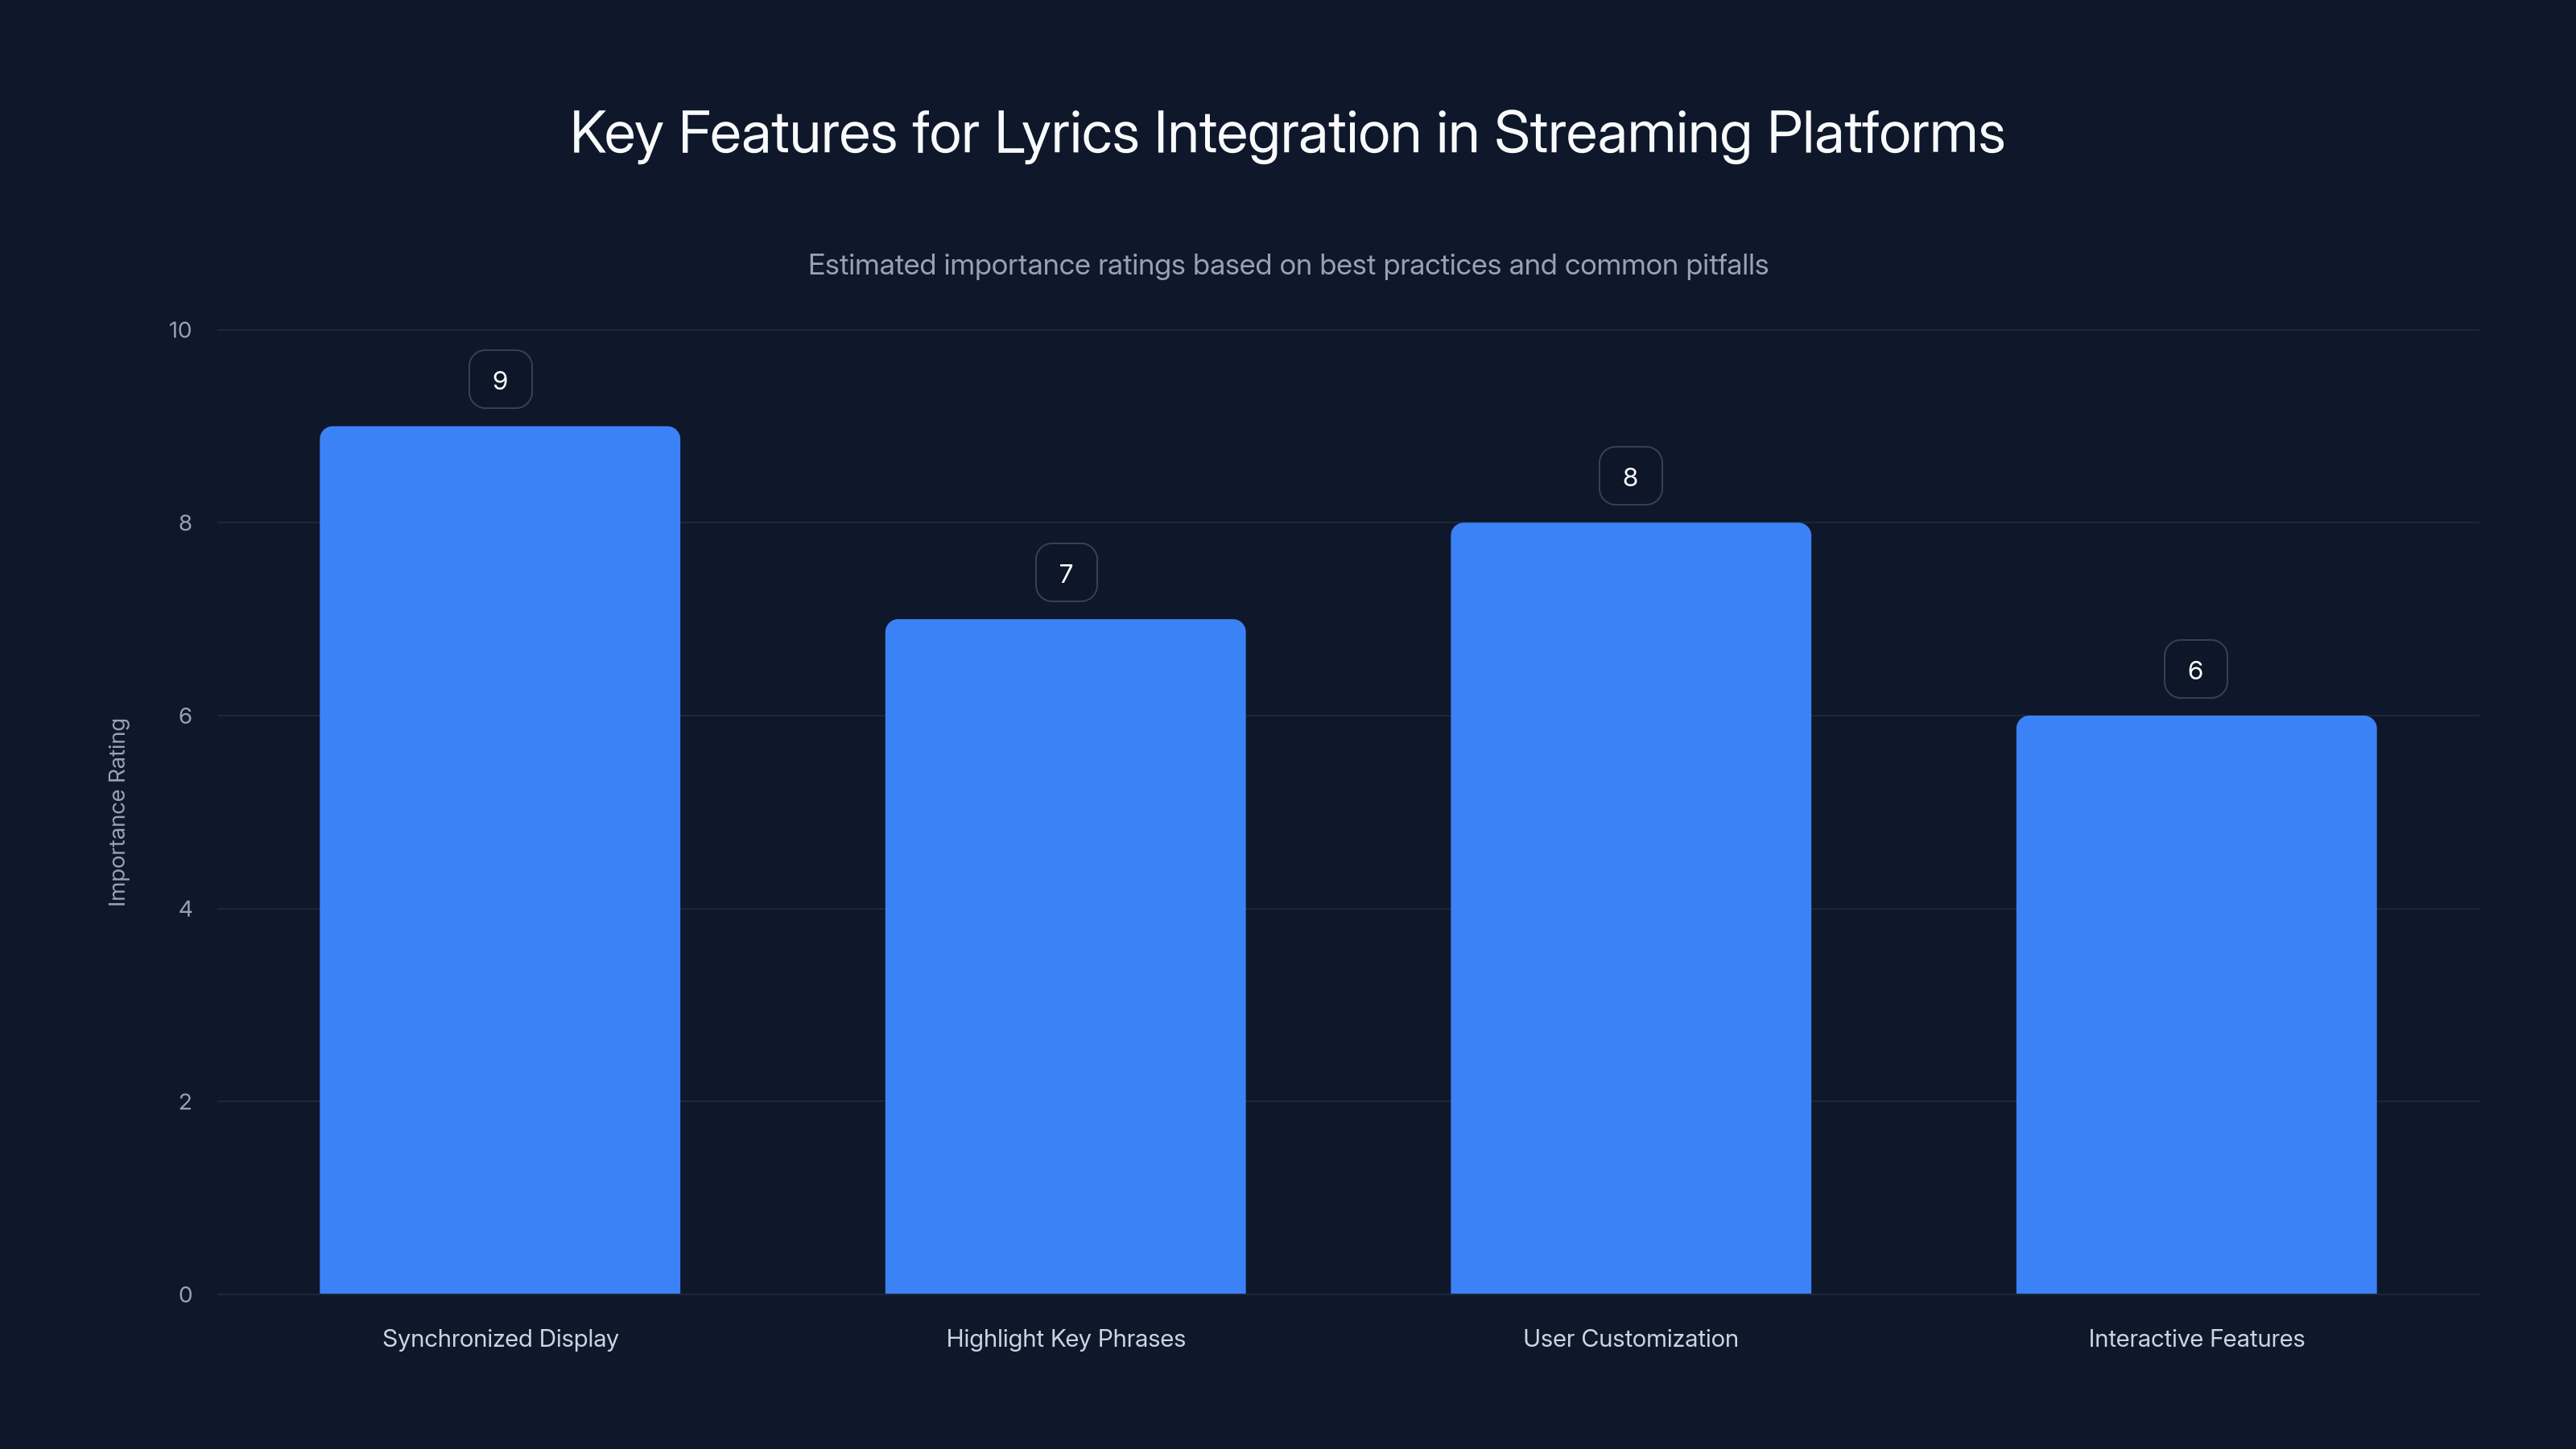Viewport: 2576px width, 1449px height.
Task: Select the Synchronized Display bar
Action: click(500, 860)
